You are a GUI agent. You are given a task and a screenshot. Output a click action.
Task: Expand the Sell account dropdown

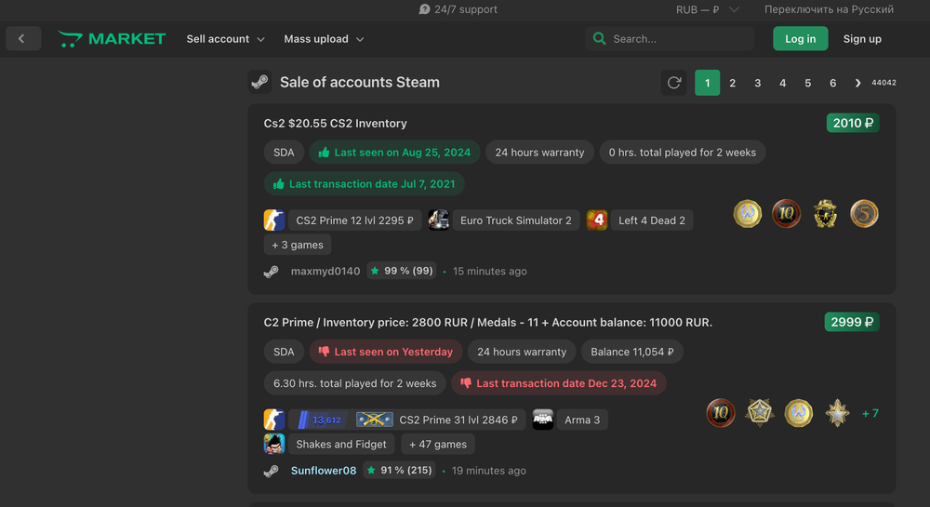(x=225, y=39)
